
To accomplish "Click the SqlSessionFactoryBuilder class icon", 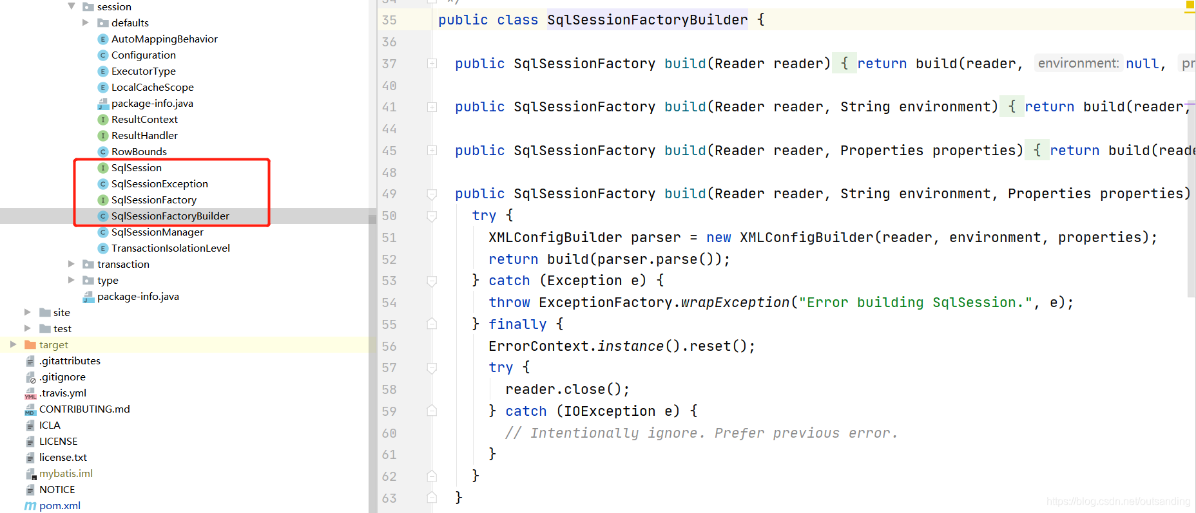I will [102, 216].
